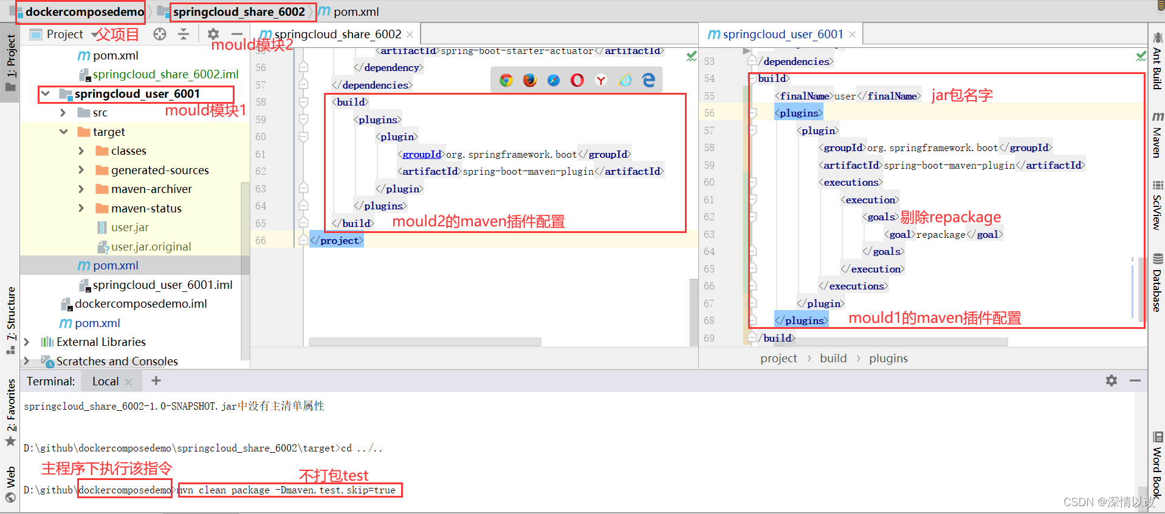The width and height of the screenshot is (1165, 514).
Task: Open the Word Book tool window
Action: pyautogui.click(x=1157, y=465)
